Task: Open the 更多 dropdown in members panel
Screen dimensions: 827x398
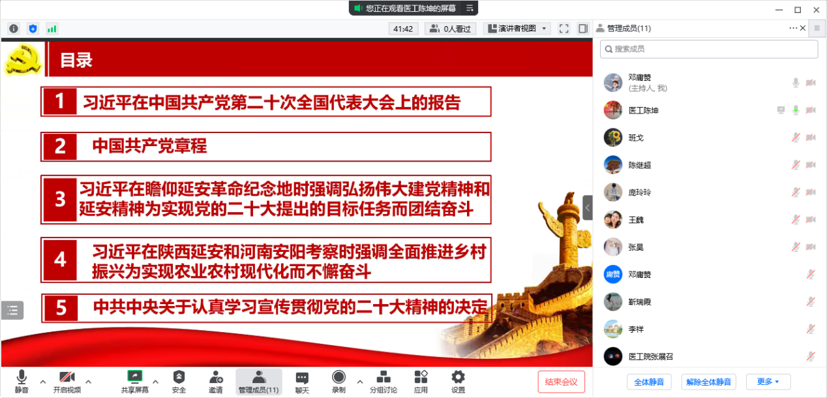Action: pyautogui.click(x=768, y=382)
